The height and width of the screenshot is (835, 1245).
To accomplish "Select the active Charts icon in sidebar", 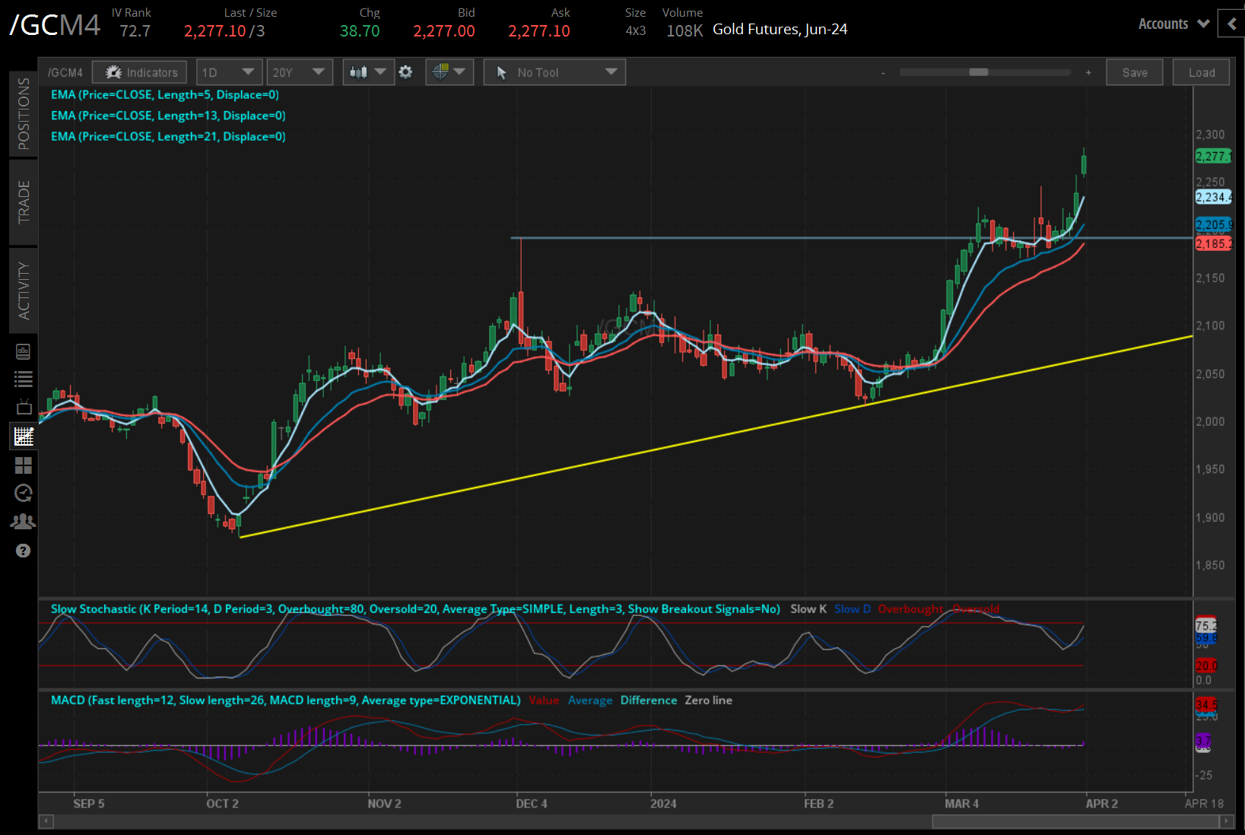I will [24, 437].
